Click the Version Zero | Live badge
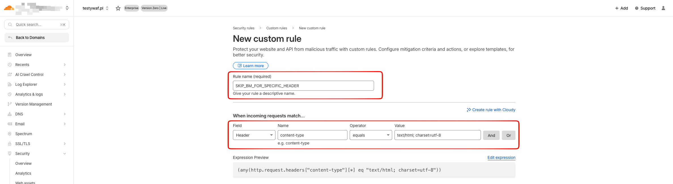The image size is (673, 184). 154,8
